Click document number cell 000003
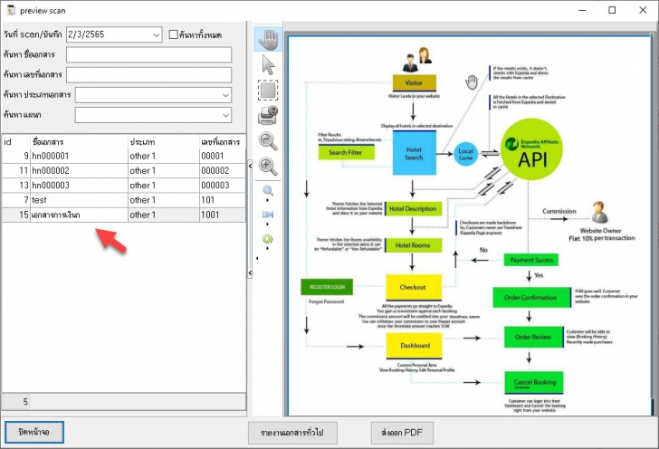This screenshot has height=449, width=659. pyautogui.click(x=222, y=186)
